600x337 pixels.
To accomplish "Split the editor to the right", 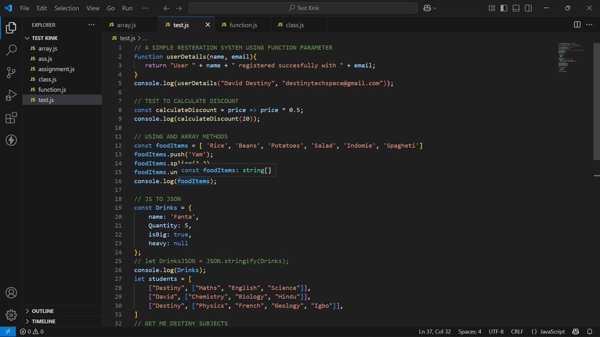I will click(577, 24).
